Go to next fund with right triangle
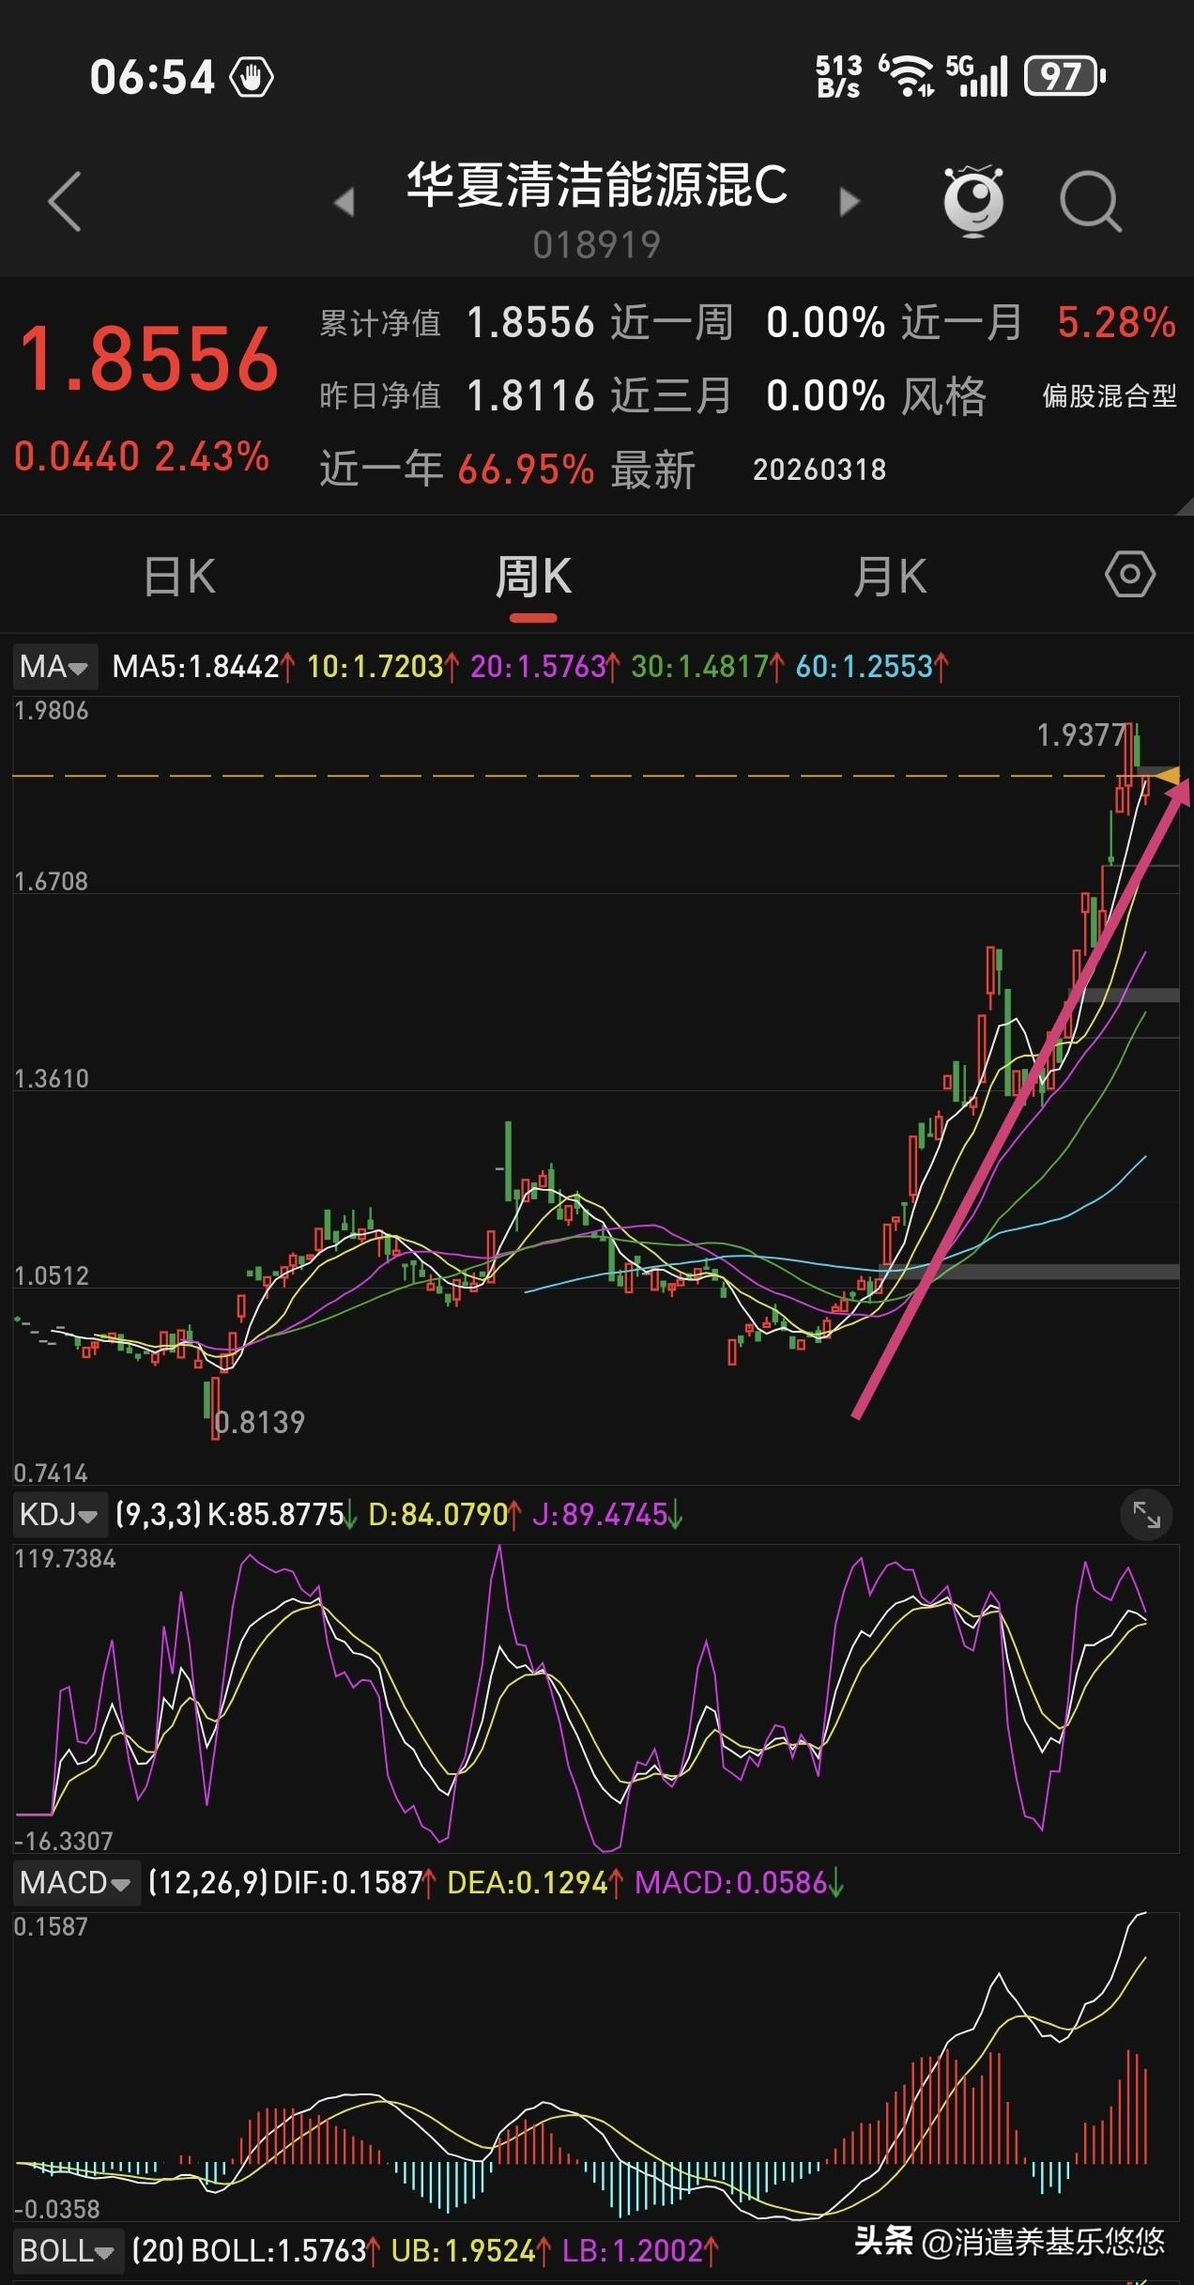 click(x=849, y=201)
